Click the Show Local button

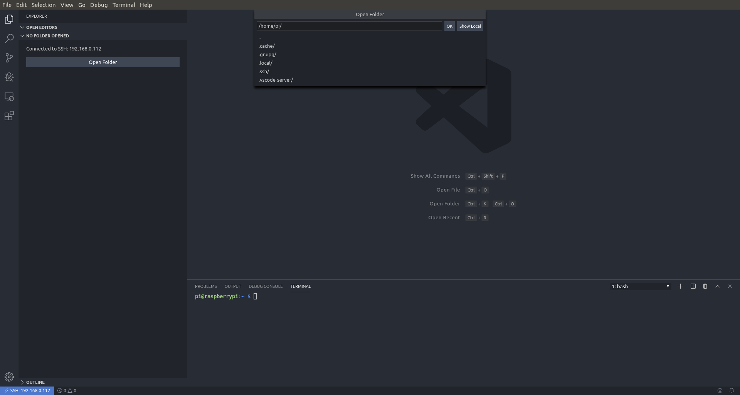coord(470,26)
